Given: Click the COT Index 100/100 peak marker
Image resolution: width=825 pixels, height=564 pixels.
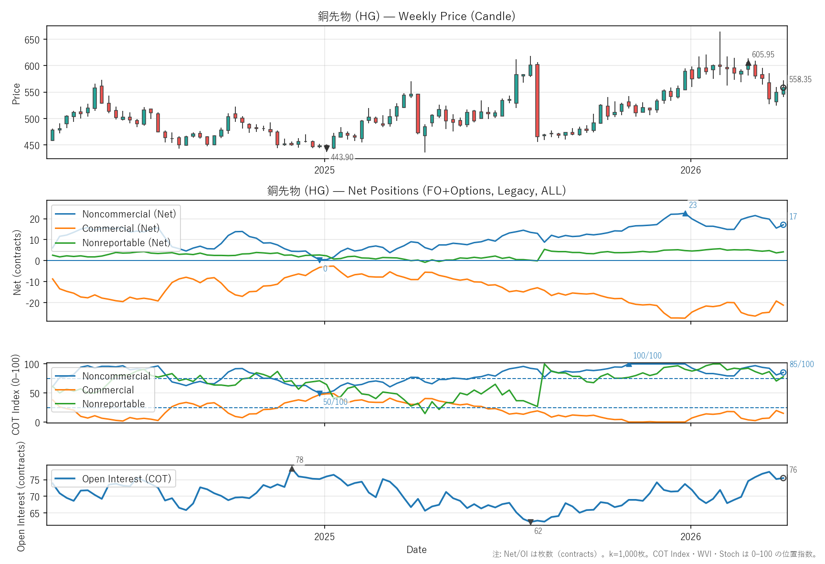Looking at the screenshot, I should (629, 364).
